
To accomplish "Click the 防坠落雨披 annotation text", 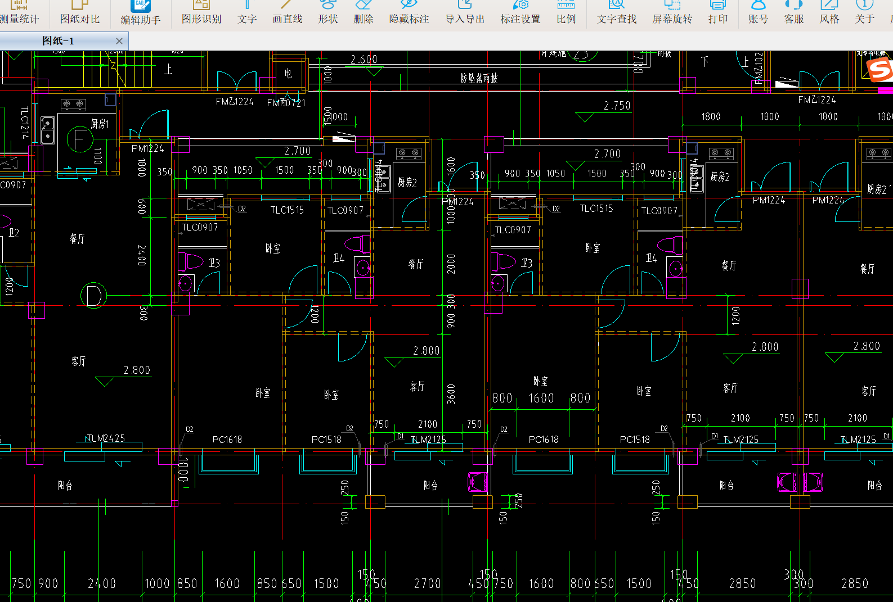I will coord(479,79).
